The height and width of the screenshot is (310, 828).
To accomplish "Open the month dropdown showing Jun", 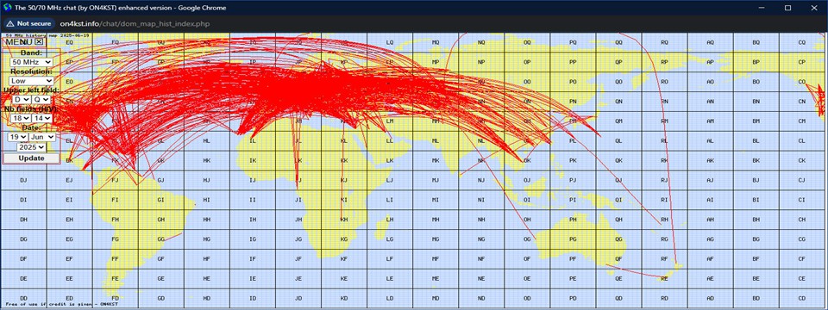I will (42, 137).
